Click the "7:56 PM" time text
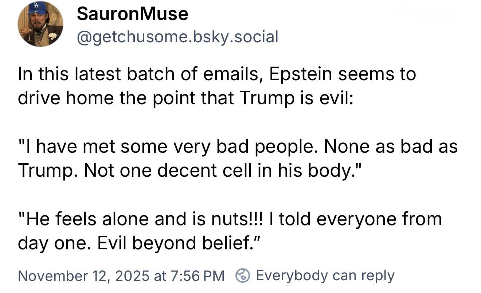The image size is (481, 293). pos(198,276)
